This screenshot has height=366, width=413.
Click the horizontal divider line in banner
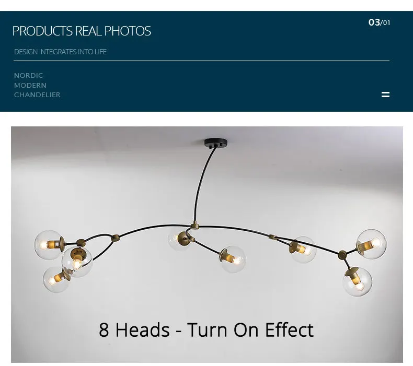point(201,61)
